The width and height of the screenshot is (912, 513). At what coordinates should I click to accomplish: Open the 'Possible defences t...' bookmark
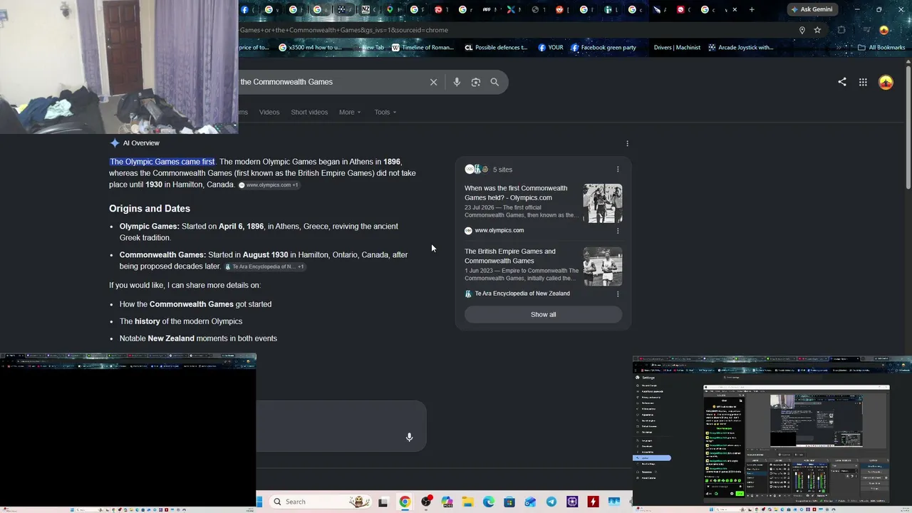[495, 48]
